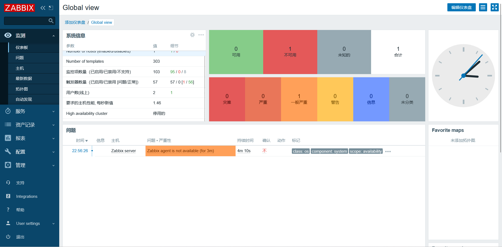Click the Number of templates row
502x247 pixels.
click(x=134, y=61)
